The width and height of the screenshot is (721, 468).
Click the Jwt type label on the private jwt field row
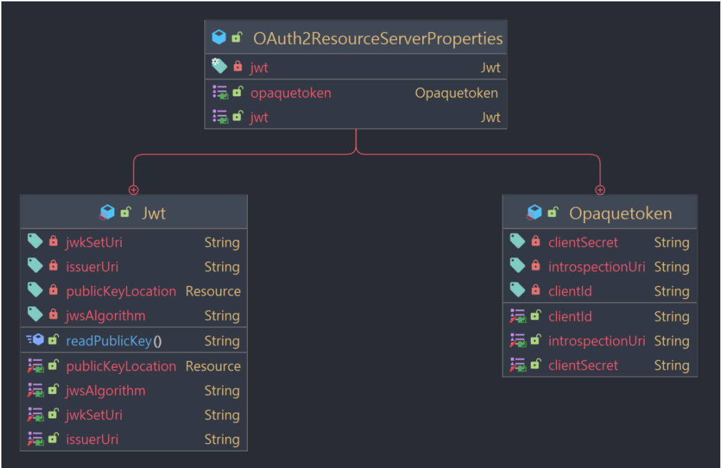[x=491, y=68]
